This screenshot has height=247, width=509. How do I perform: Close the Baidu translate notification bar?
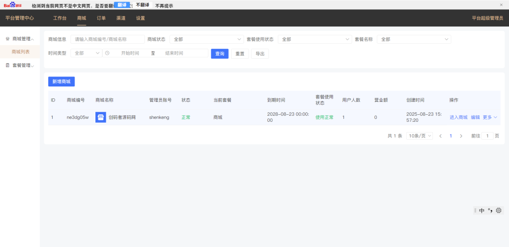tap(501, 4)
